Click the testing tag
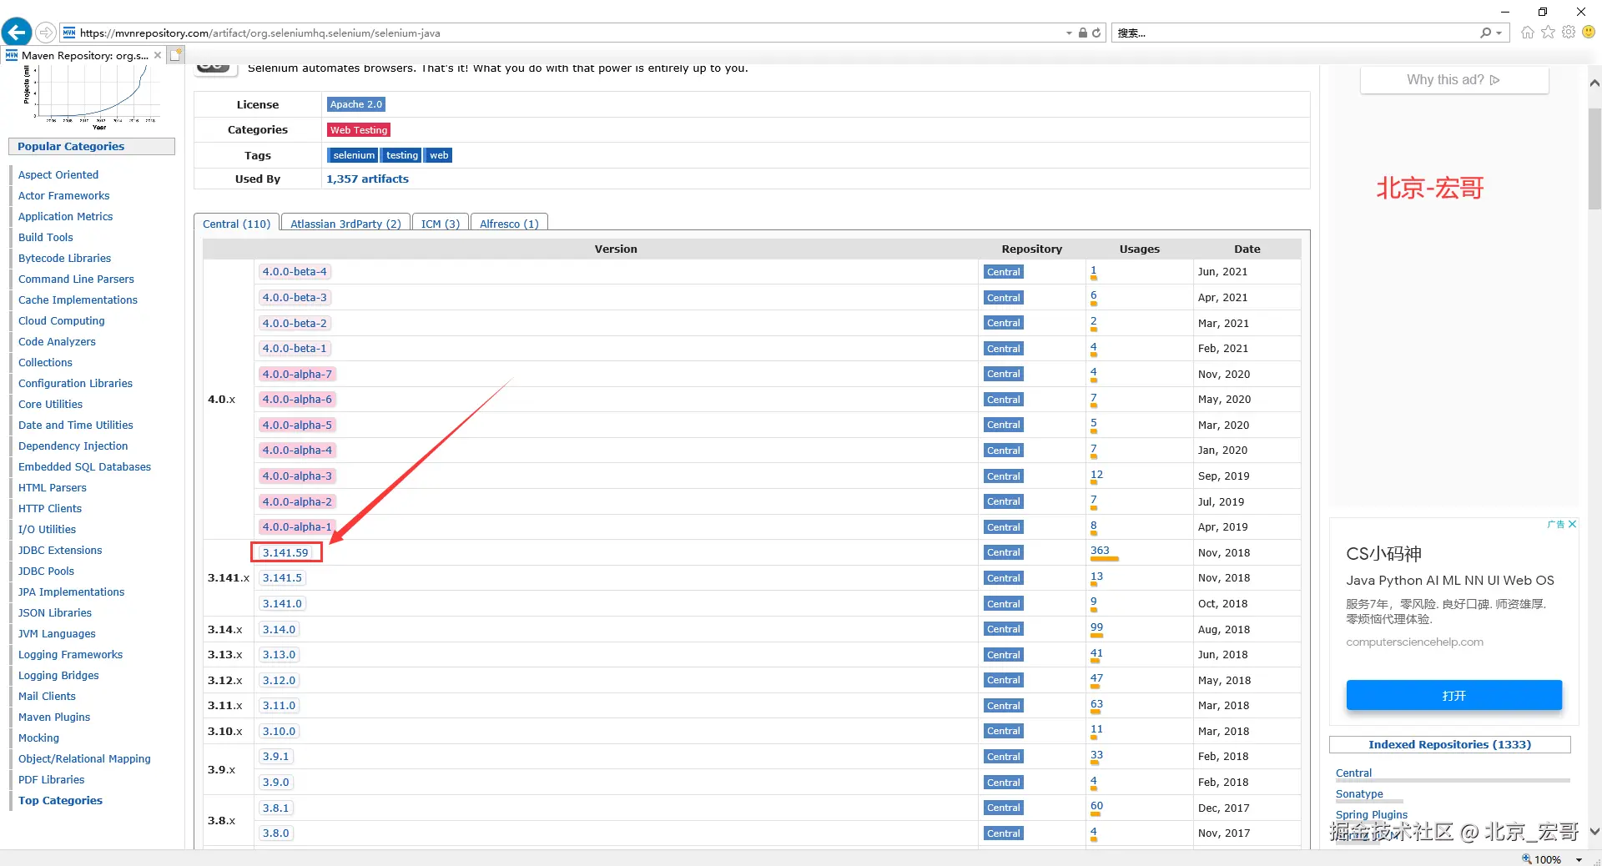1602x866 pixels. coord(402,155)
